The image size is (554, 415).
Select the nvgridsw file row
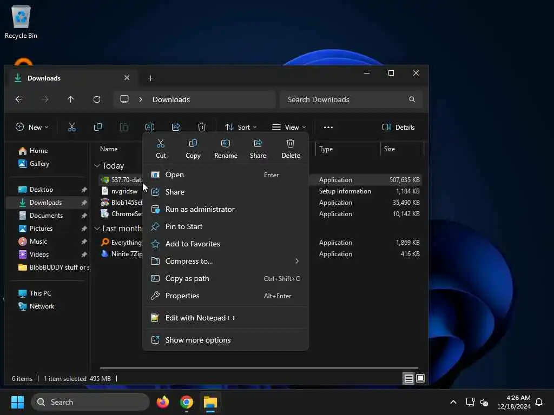260,191
